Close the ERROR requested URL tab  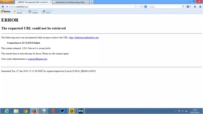click(50, 2)
